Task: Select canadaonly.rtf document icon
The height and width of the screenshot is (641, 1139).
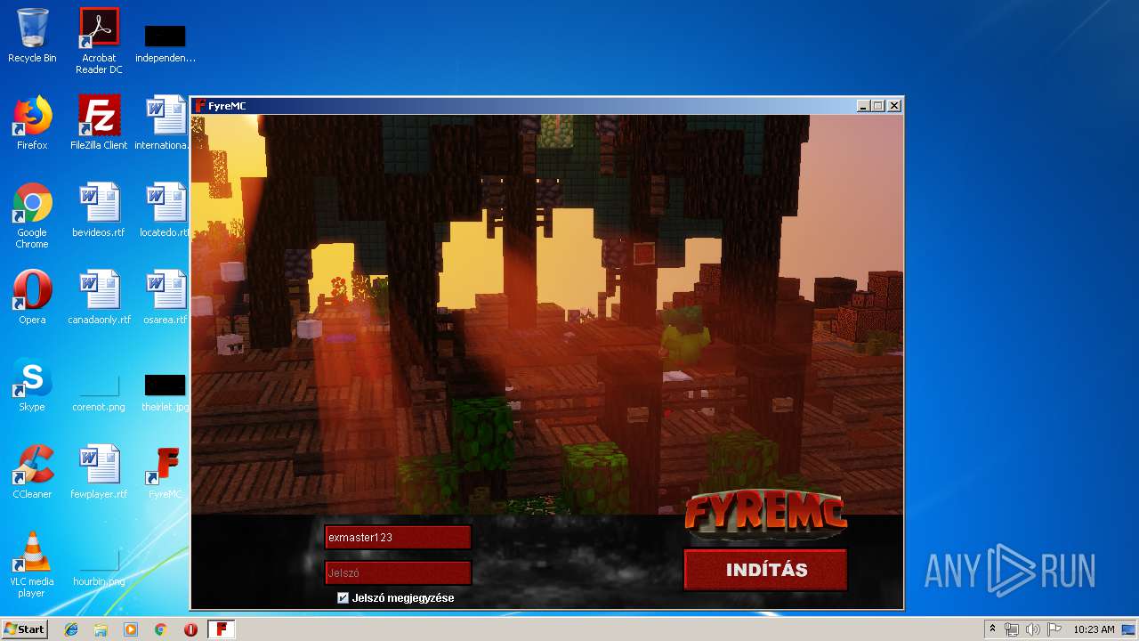Action: coord(99,297)
